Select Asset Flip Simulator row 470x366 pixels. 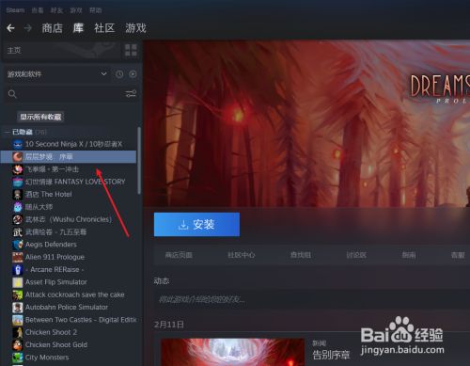tap(69, 282)
